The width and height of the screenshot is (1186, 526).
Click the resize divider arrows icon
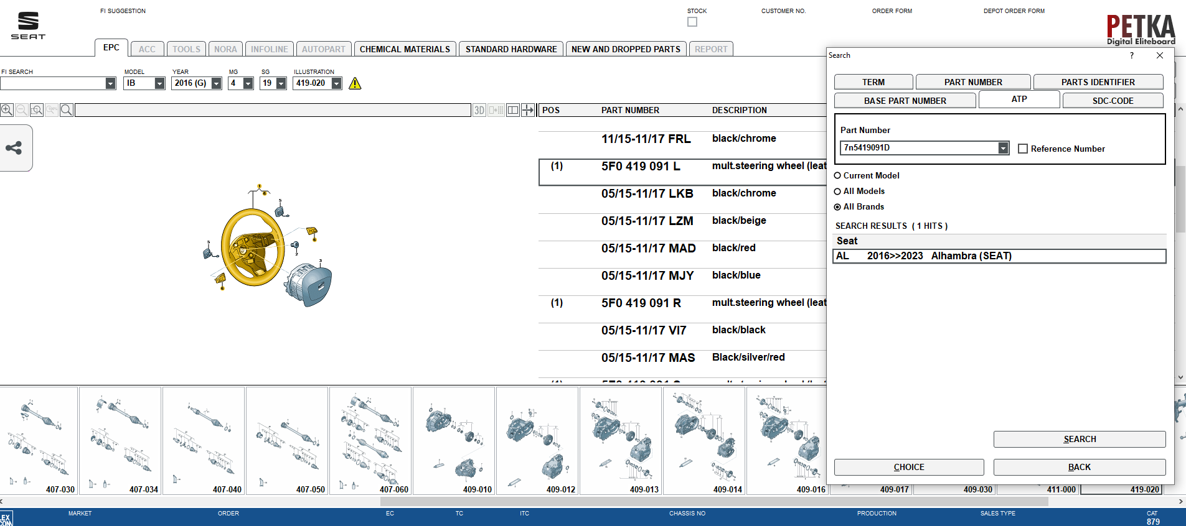pyautogui.click(x=528, y=110)
